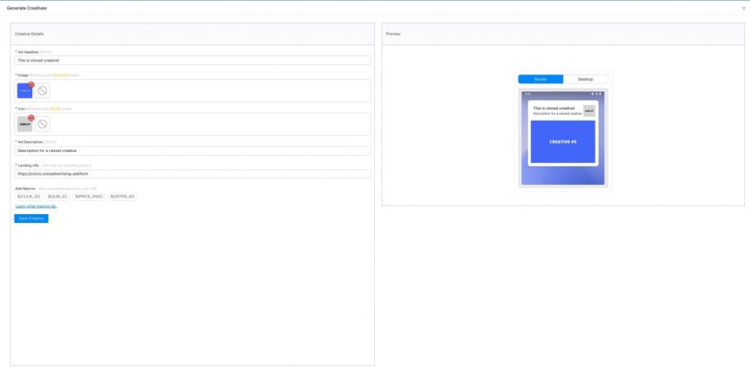The height and width of the screenshot is (372, 750).
Task: Delete the uploaded icon file
Action: [x=31, y=118]
